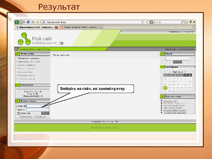Click the password input field in login form
The image size is (212, 159).
coord(38,110)
